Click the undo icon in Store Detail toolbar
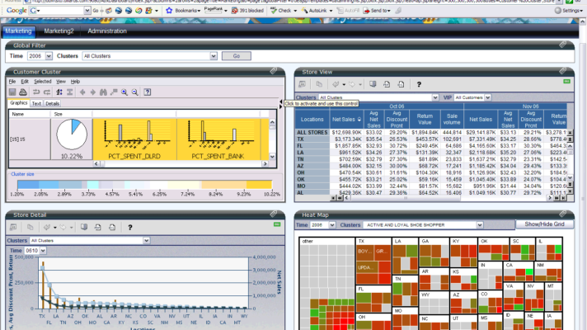 click(x=47, y=228)
